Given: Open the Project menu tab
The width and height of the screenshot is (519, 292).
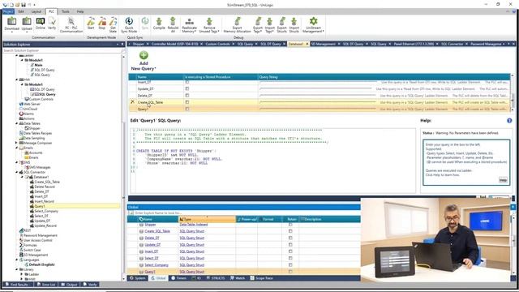Looking at the screenshot, I should pyautogui.click(x=8, y=11).
